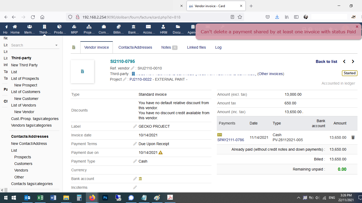Click the Back to list link
362x203 pixels.
(x=326, y=62)
